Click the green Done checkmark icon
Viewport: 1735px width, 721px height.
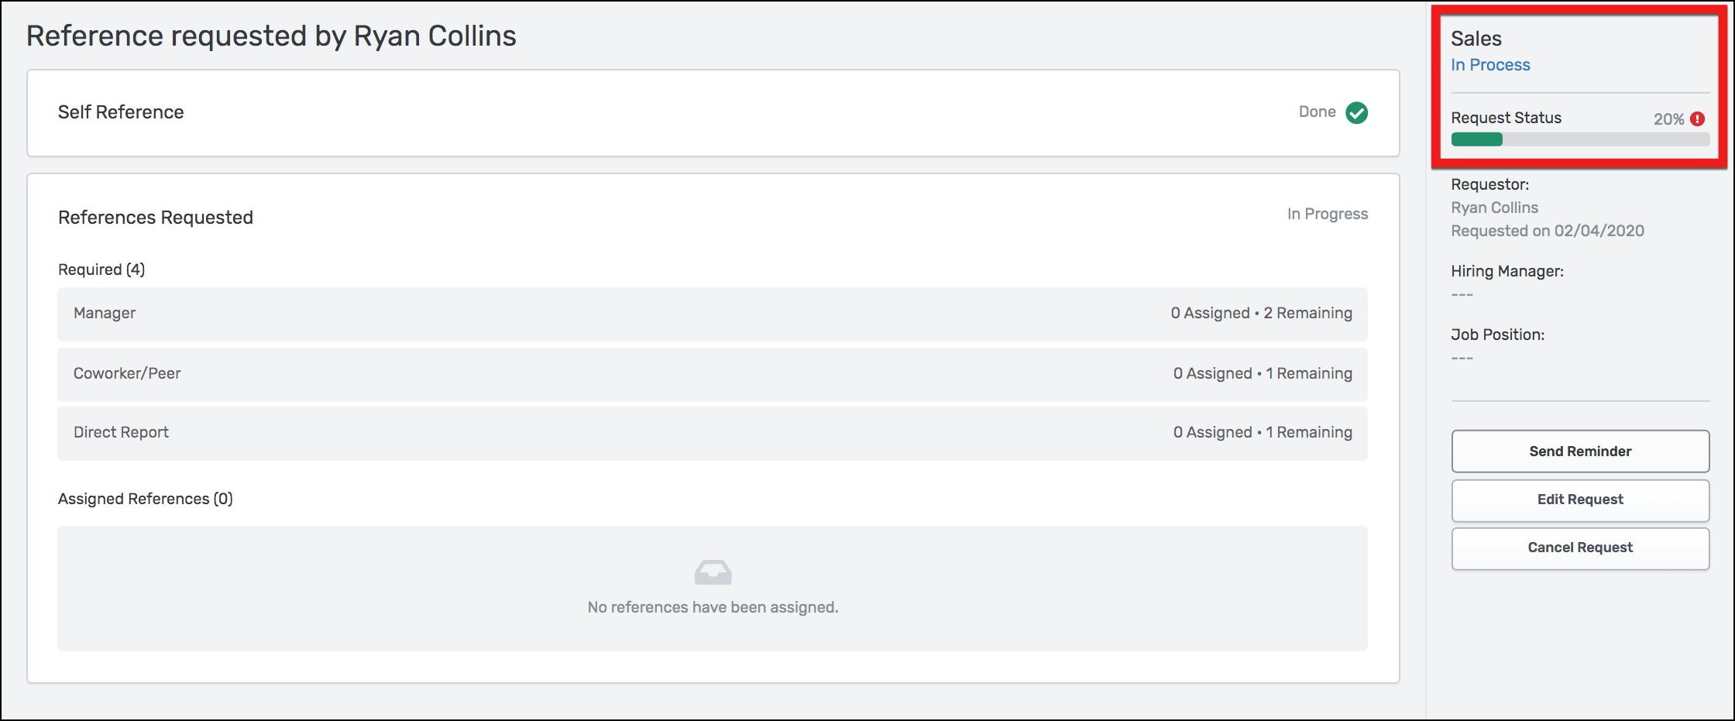[1356, 113]
